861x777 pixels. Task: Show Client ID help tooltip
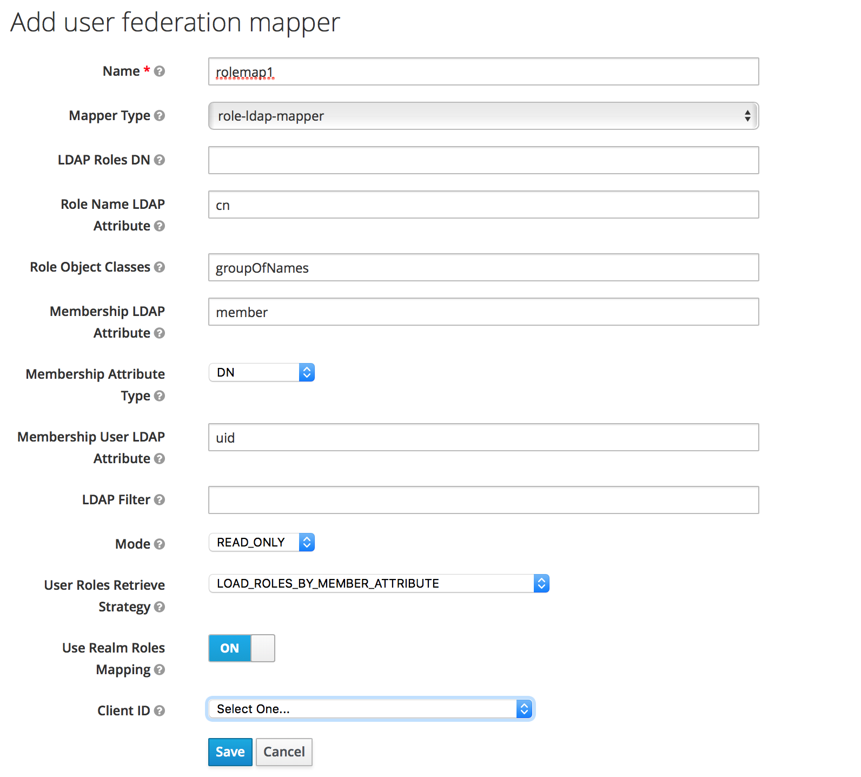(159, 711)
